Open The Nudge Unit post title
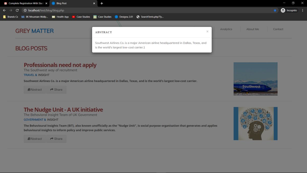This screenshot has height=173, width=307. [x=63, y=110]
